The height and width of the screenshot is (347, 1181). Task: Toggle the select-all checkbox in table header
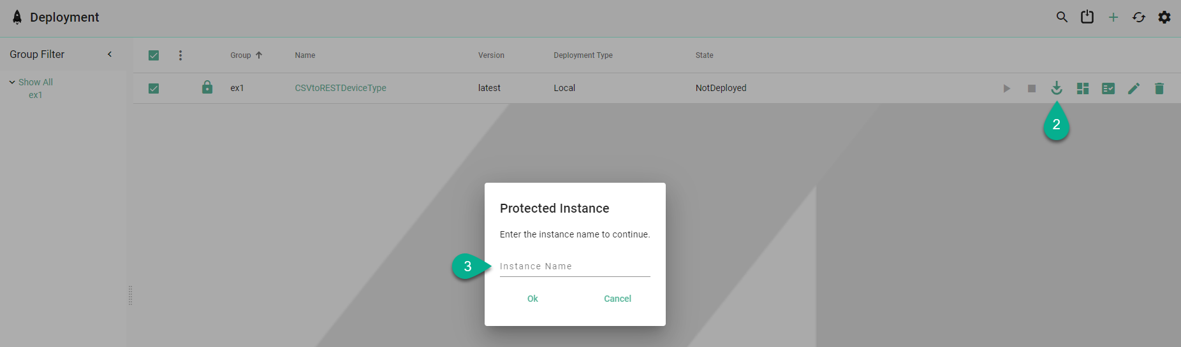(x=154, y=55)
